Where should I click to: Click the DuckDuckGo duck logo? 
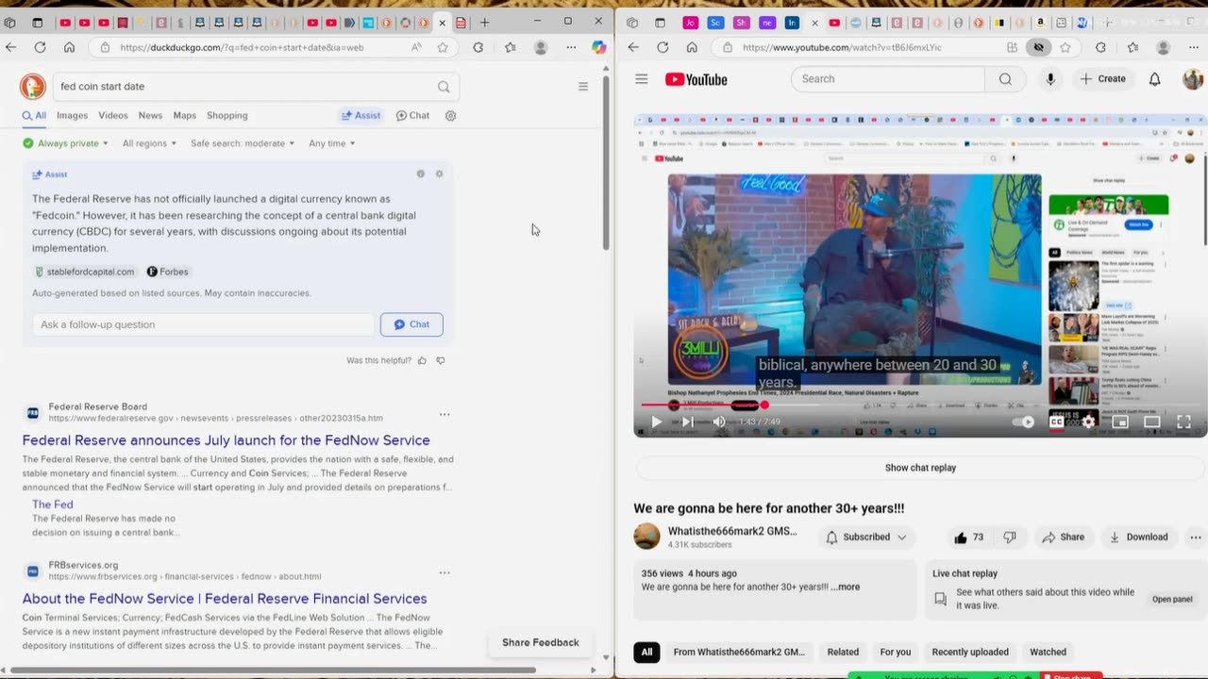(32, 87)
